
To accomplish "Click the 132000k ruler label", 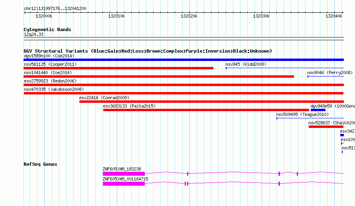I will point(44,16).
